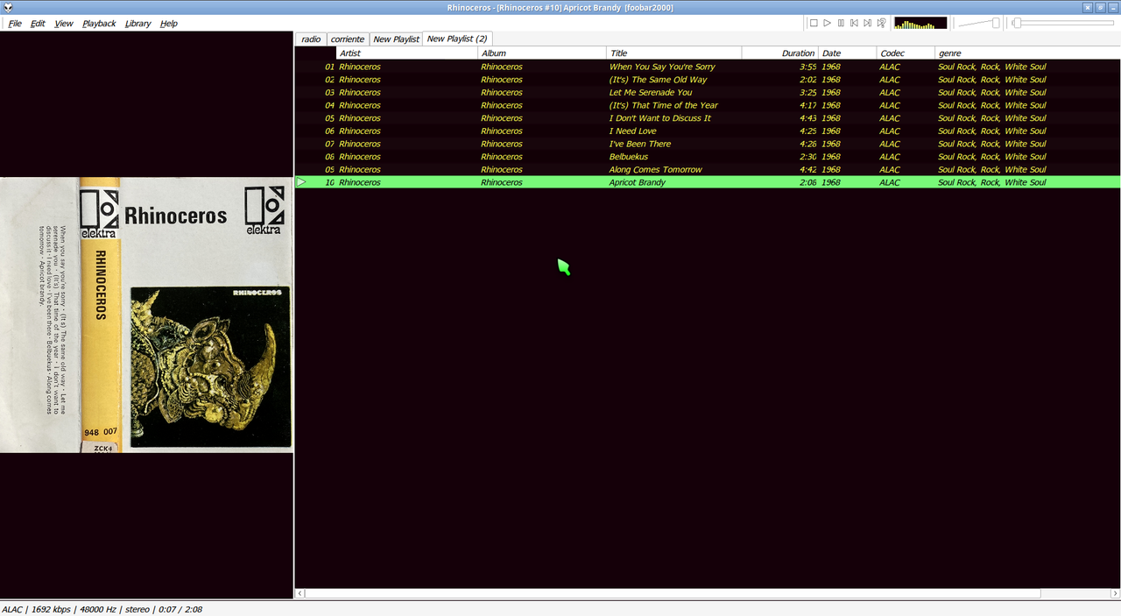Click the spectrum visualizer display

point(920,23)
